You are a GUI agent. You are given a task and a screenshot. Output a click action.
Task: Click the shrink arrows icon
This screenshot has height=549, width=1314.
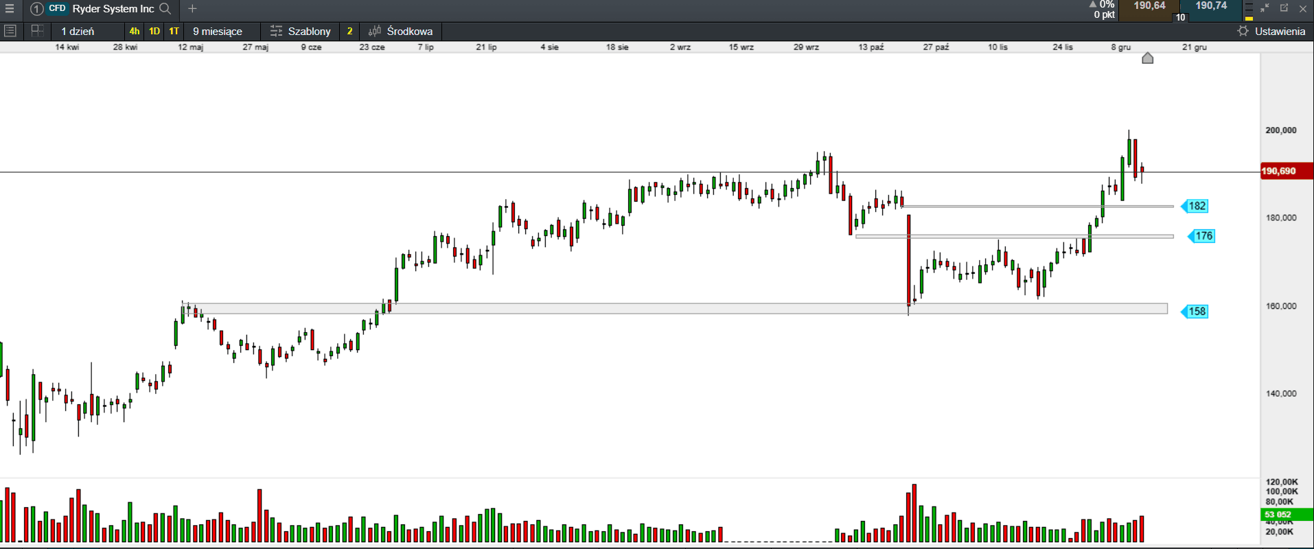click(1265, 8)
